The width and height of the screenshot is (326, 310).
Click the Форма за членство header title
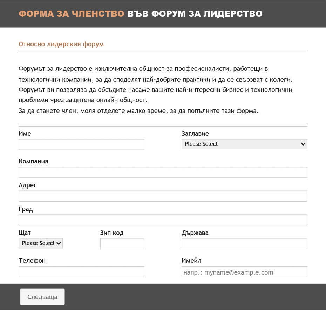coord(141,14)
